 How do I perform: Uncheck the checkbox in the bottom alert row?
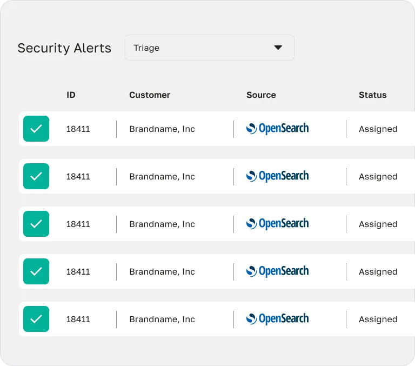[x=36, y=319]
